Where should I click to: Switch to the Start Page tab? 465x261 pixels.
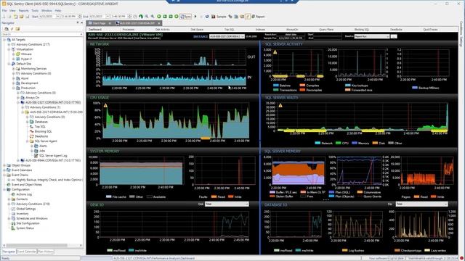coord(100,23)
